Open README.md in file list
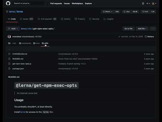 (18, 59)
